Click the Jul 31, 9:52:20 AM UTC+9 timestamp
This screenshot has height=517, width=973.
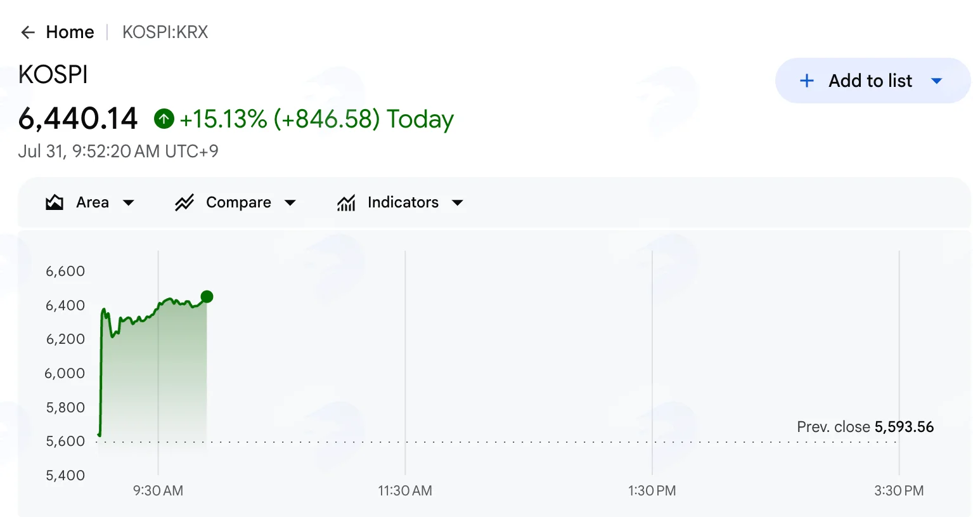point(119,152)
